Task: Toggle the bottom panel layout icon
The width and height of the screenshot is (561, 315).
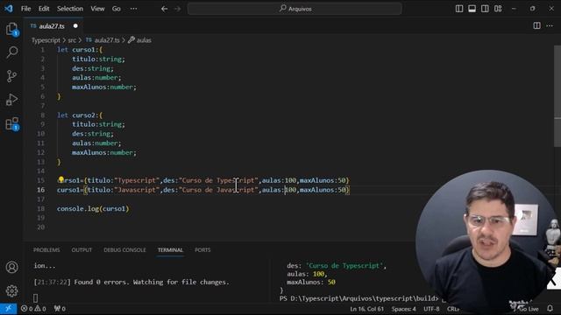Action: pos(472,9)
